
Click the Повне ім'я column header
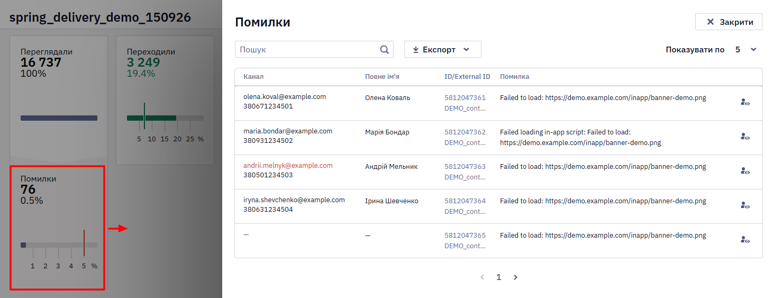click(x=382, y=77)
